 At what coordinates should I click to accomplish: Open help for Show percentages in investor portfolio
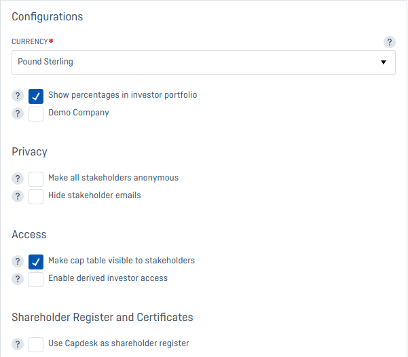(18, 96)
